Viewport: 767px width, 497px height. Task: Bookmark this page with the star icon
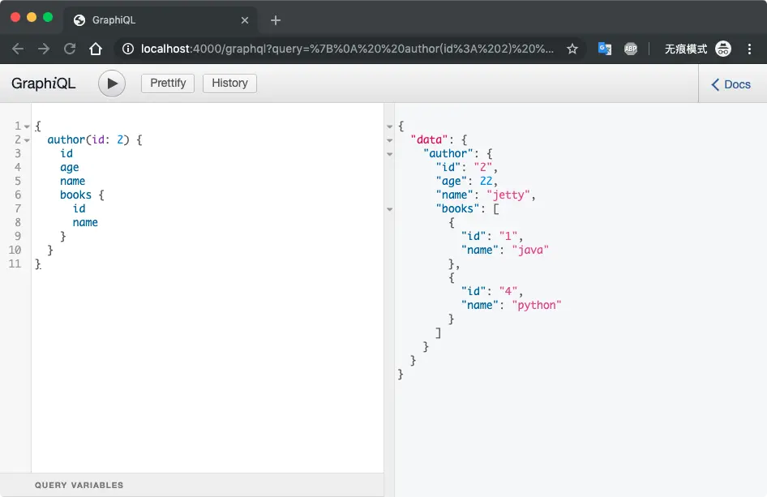point(572,49)
